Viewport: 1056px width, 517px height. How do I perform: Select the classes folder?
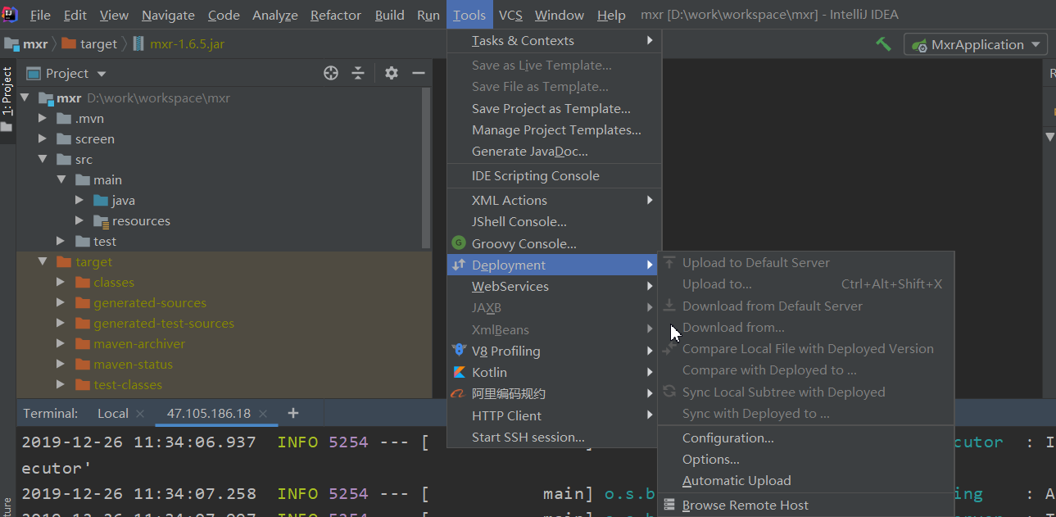click(113, 283)
